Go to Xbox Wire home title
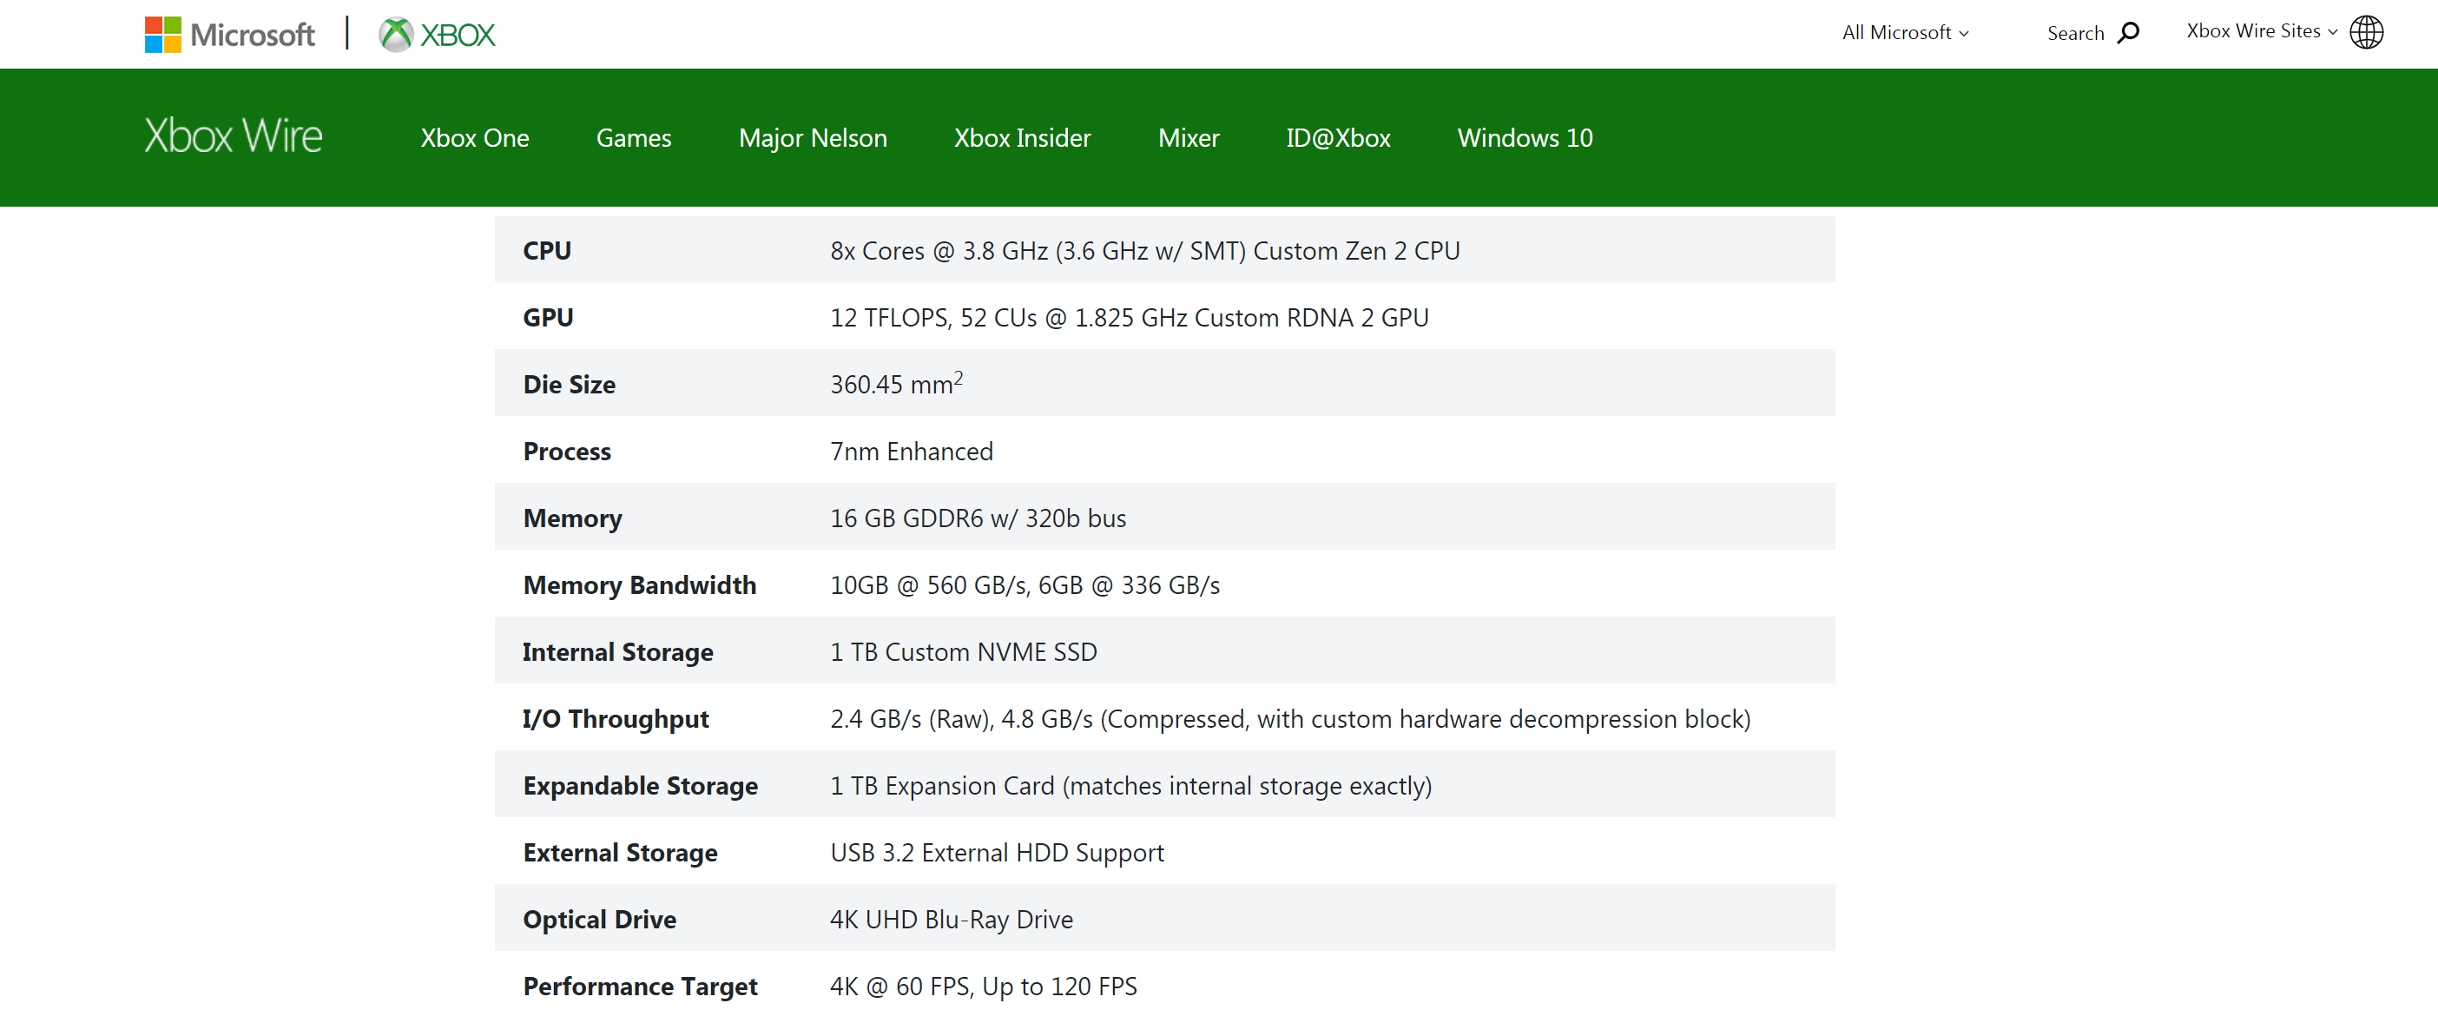This screenshot has height=1023, width=2438. pos(234,136)
